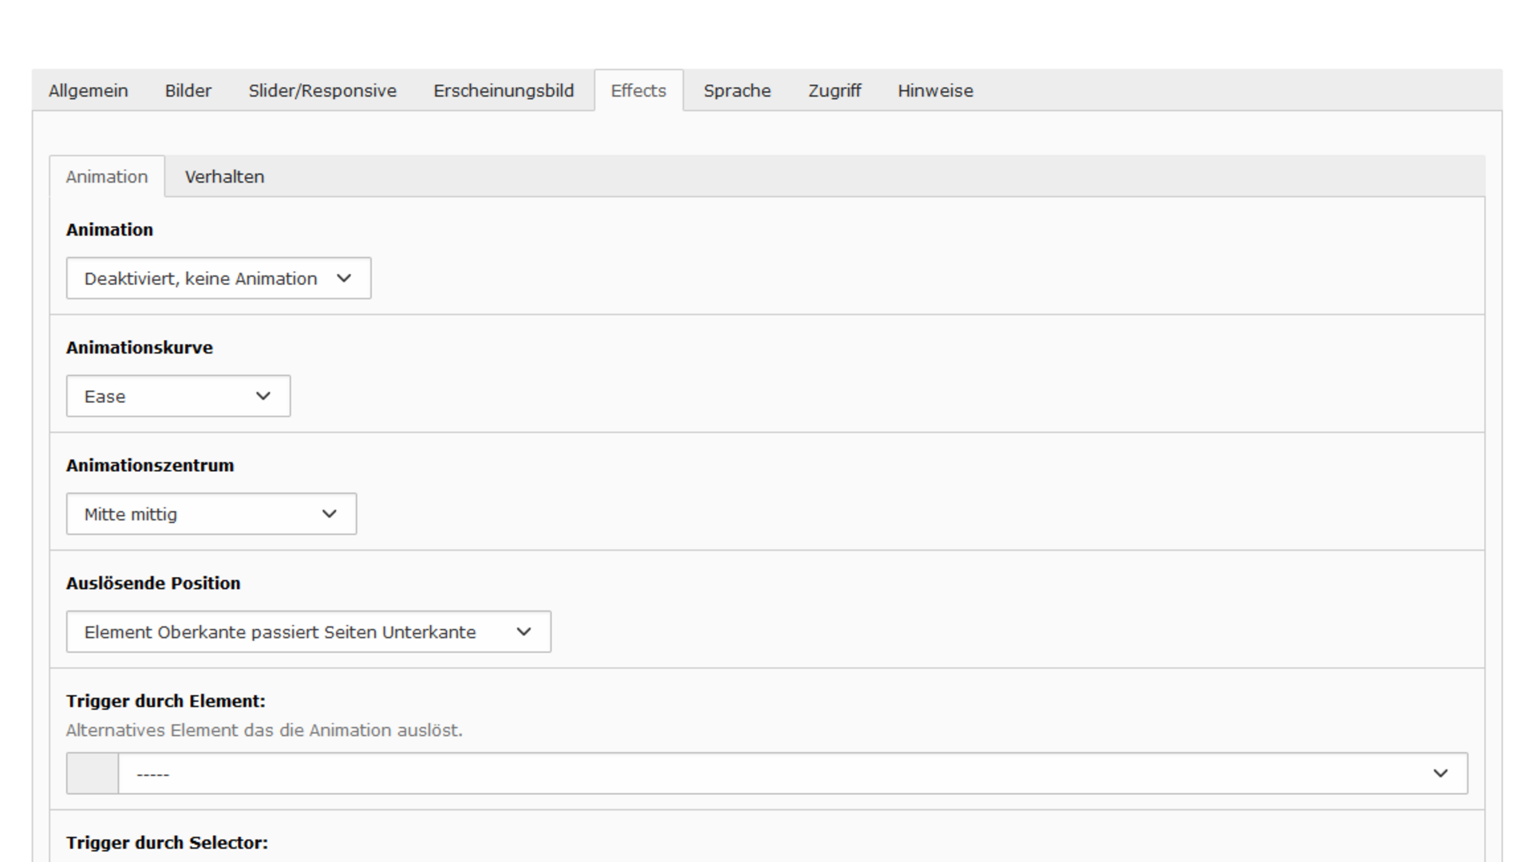
Task: Switch to the Allgemein tab
Action: click(x=88, y=91)
